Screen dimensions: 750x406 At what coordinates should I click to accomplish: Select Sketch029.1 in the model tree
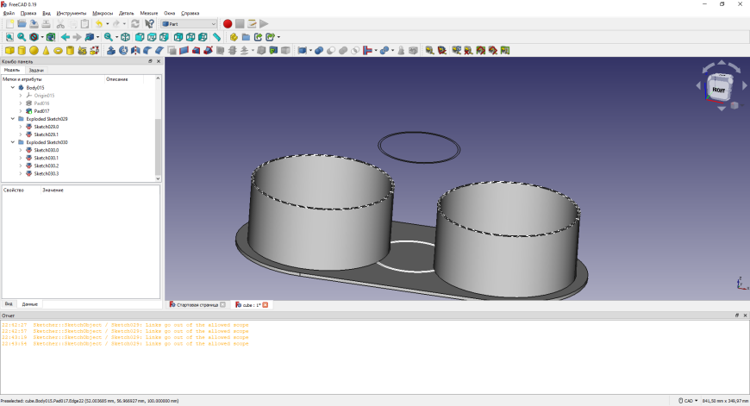point(47,134)
